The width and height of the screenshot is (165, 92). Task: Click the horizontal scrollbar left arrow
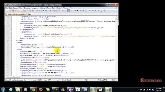click(x=6, y=77)
